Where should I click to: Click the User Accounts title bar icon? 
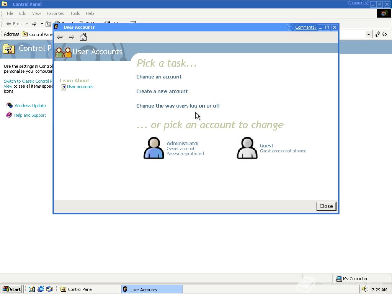tap(57, 27)
